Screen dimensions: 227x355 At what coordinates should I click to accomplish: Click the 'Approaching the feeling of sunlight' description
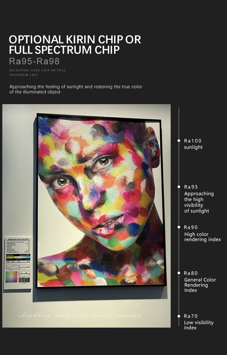coord(76,89)
